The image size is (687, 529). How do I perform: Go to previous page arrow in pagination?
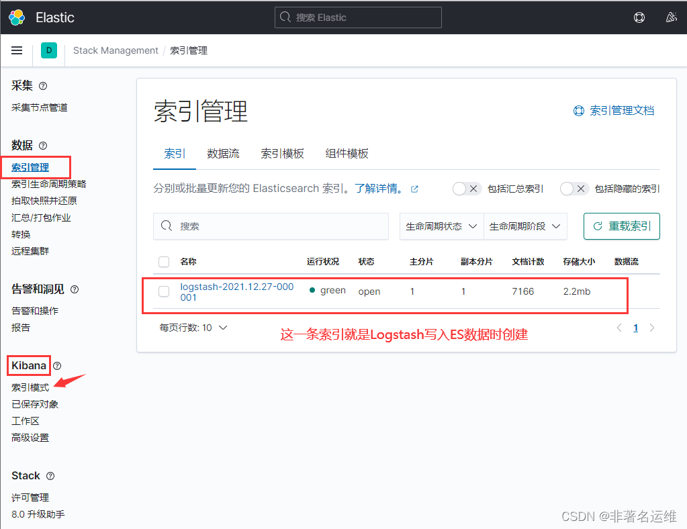pos(619,328)
